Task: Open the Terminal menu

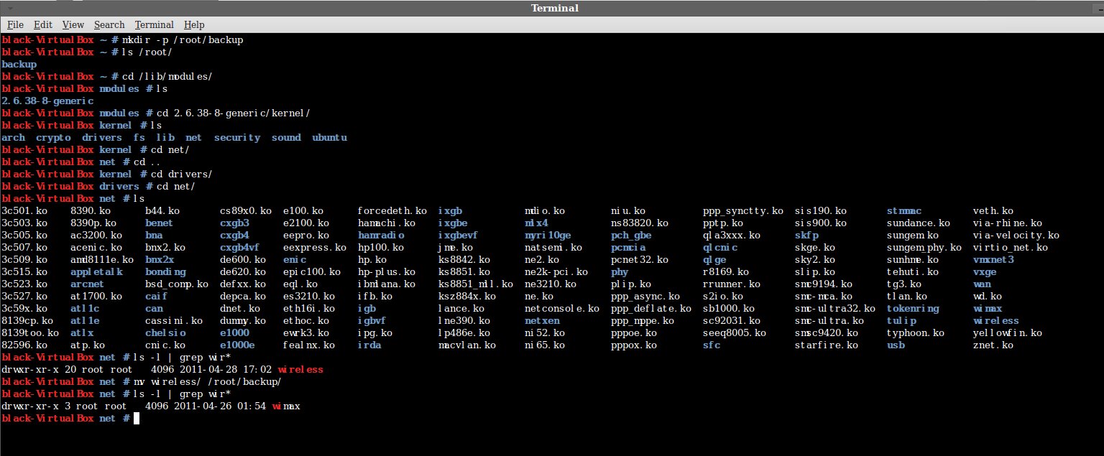Action: (154, 24)
